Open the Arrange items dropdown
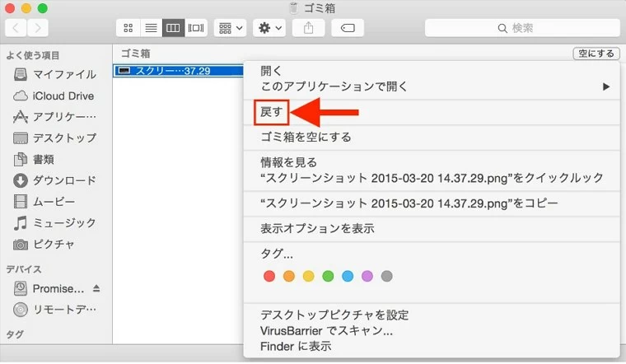This screenshot has height=364, width=626. [230, 28]
